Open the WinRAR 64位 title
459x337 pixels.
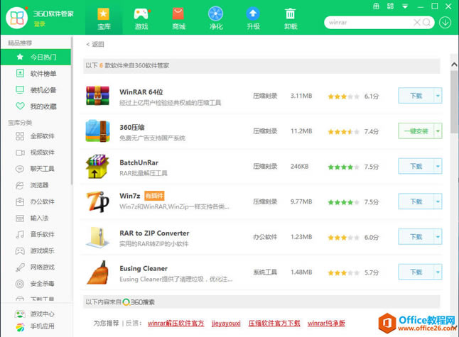[141, 92]
